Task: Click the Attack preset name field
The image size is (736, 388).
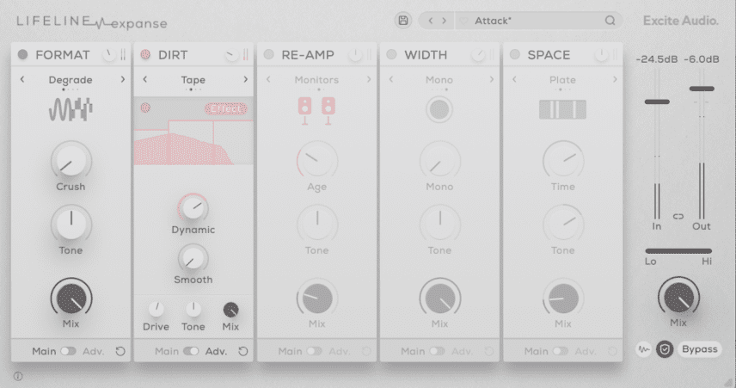Action: pyautogui.click(x=539, y=21)
